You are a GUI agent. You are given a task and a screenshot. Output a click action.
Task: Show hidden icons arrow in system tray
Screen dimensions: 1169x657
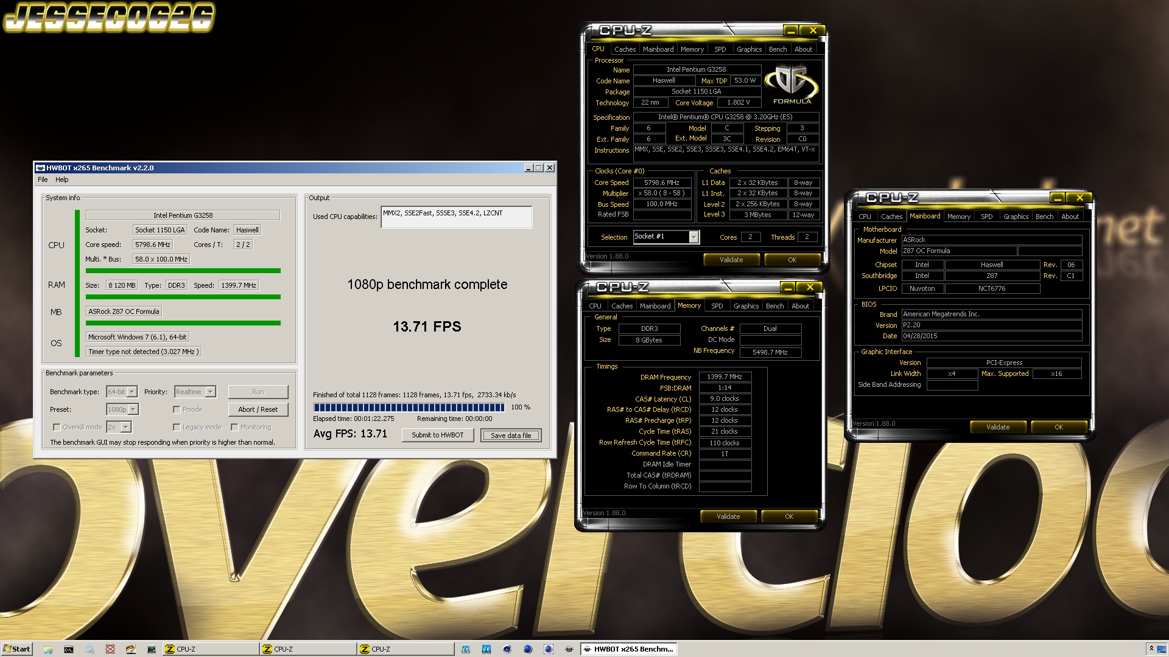point(1151,649)
